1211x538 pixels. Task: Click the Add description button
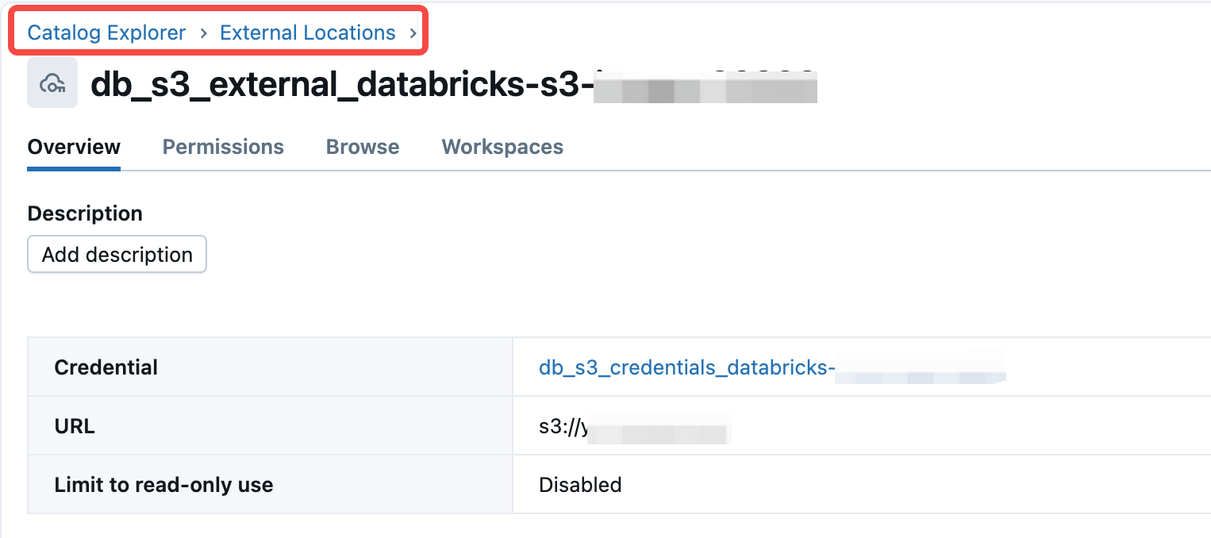click(x=117, y=254)
